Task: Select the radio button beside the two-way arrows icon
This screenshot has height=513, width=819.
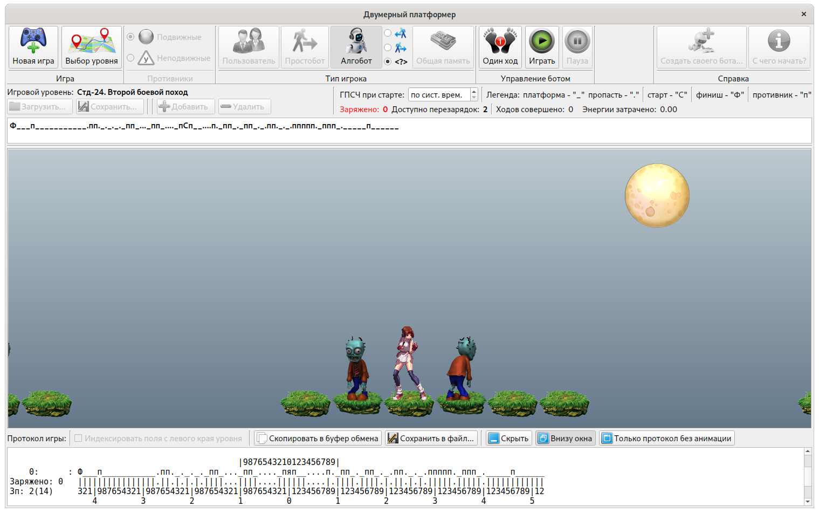Action: [x=388, y=33]
